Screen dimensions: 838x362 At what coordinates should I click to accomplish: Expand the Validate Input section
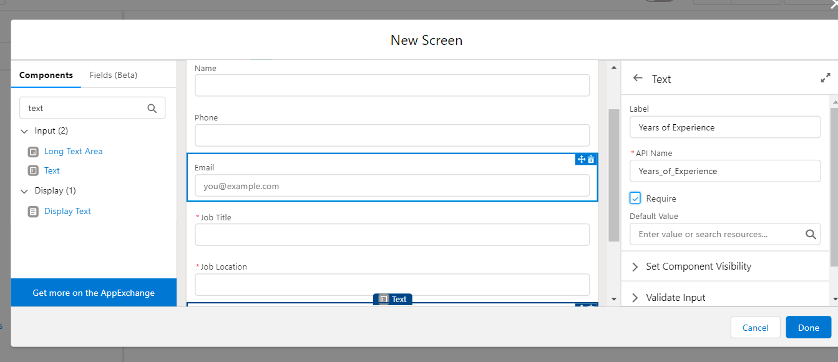click(x=635, y=298)
